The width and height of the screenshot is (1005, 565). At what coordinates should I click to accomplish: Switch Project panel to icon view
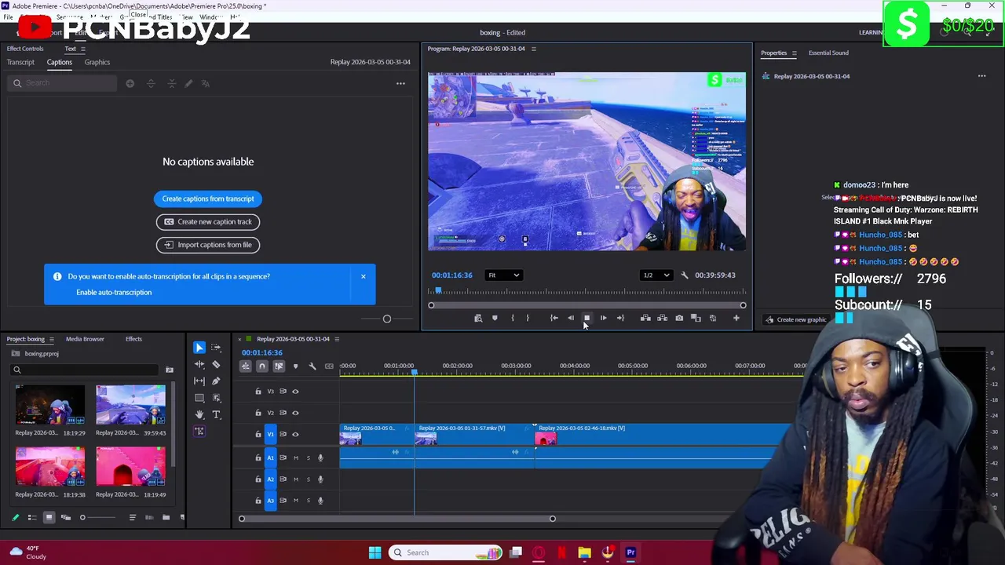[x=49, y=517]
